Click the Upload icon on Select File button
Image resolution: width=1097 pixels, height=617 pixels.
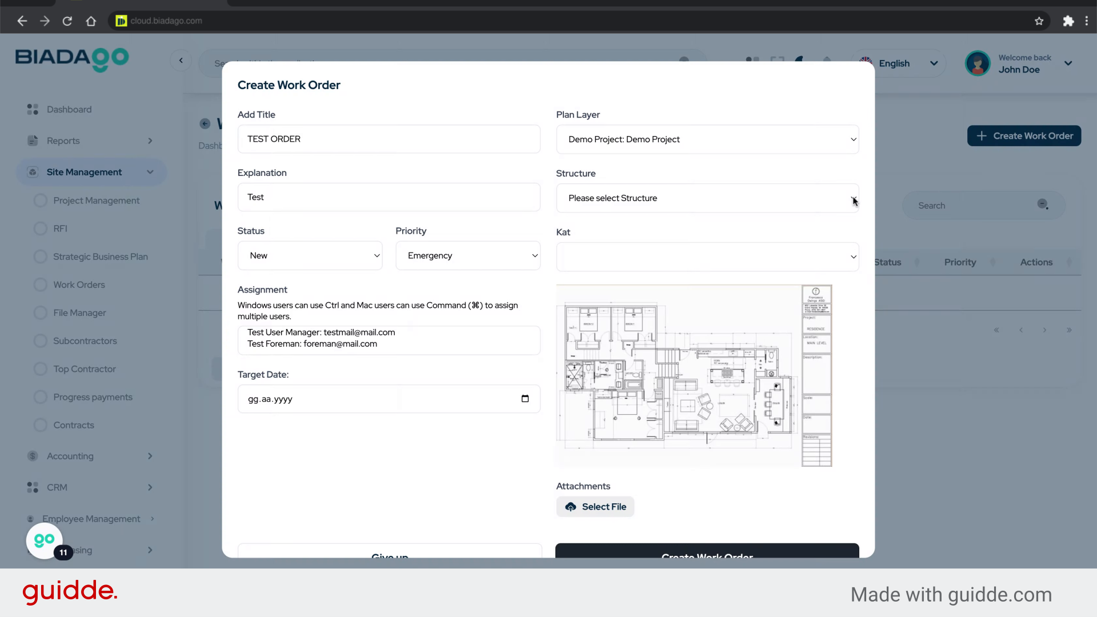571,507
